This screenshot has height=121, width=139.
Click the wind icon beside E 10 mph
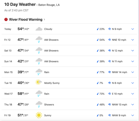click(109, 94)
